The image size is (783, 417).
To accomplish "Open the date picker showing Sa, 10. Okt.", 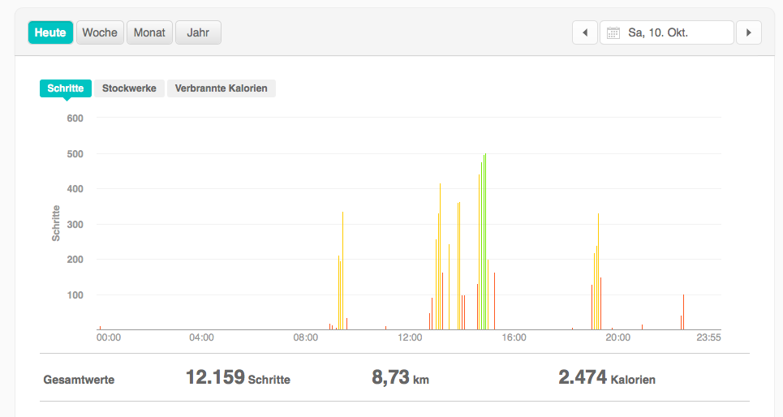I will pyautogui.click(x=667, y=32).
